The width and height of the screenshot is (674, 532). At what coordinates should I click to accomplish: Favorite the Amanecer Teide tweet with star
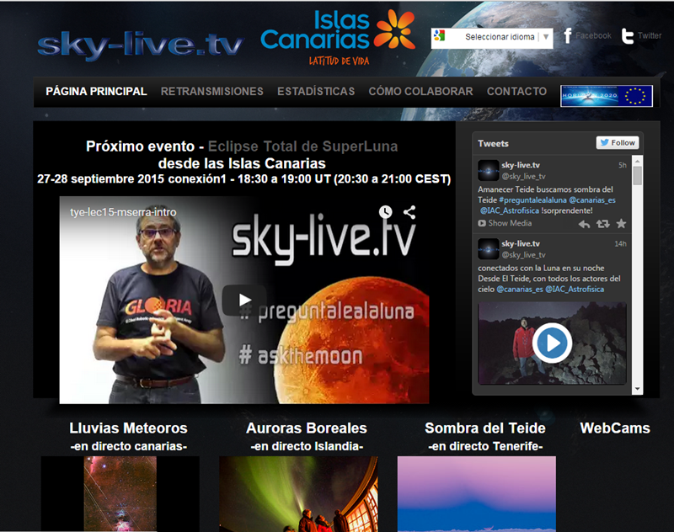[621, 223]
